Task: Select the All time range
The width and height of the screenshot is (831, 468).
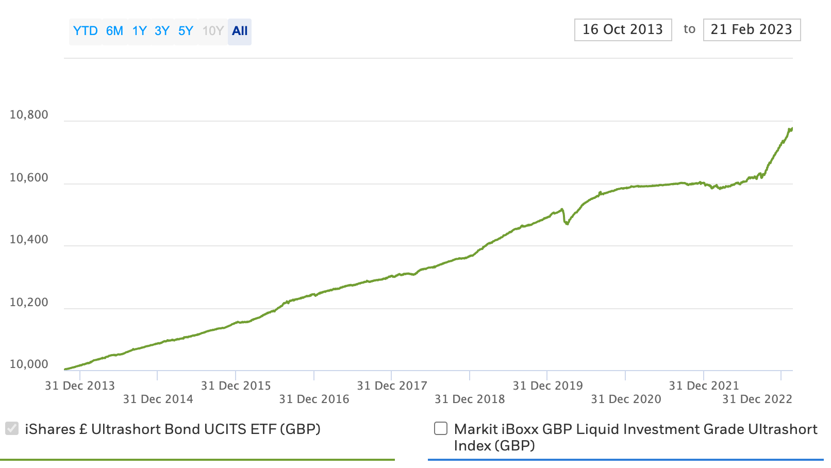Action: pyautogui.click(x=240, y=31)
